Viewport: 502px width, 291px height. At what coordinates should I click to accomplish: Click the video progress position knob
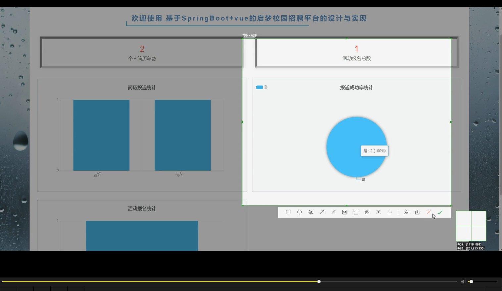click(x=319, y=281)
